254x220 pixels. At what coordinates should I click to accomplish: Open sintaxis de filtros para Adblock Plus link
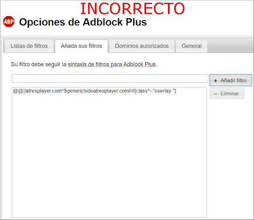pos(112,64)
